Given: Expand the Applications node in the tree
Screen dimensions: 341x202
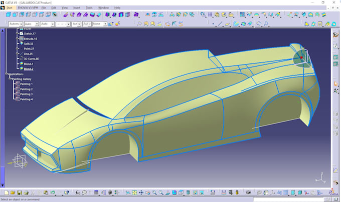Looking at the screenshot, I should [x=7, y=74].
